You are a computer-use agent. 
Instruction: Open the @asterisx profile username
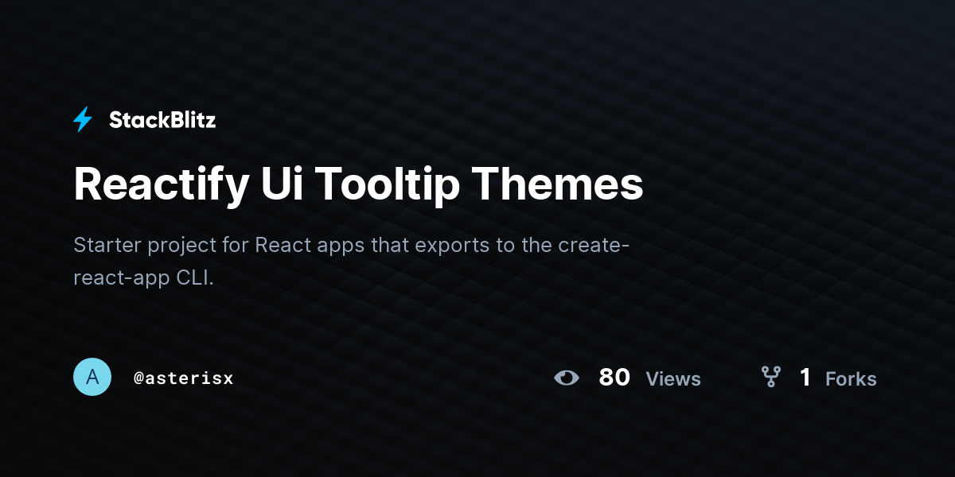[x=184, y=378]
